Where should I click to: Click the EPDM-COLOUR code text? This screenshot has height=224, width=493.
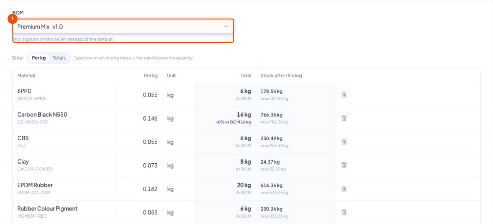coord(34,192)
